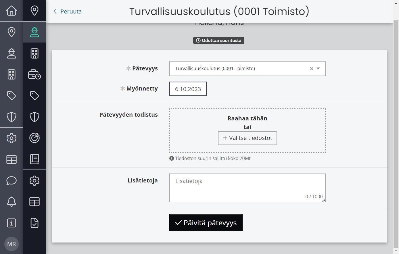Click into the Lisätietoja text area

tap(248, 188)
